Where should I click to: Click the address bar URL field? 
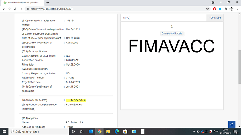coord(117,9)
